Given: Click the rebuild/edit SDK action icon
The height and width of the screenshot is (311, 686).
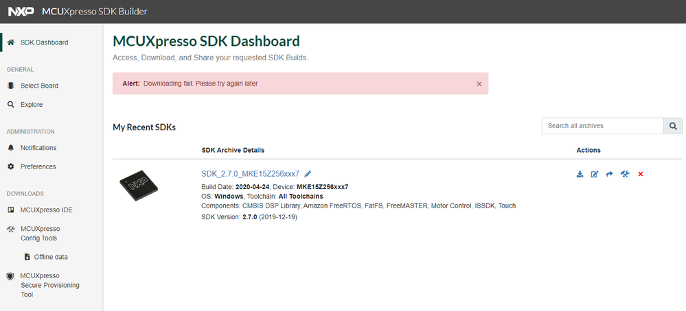Looking at the screenshot, I should tap(594, 174).
